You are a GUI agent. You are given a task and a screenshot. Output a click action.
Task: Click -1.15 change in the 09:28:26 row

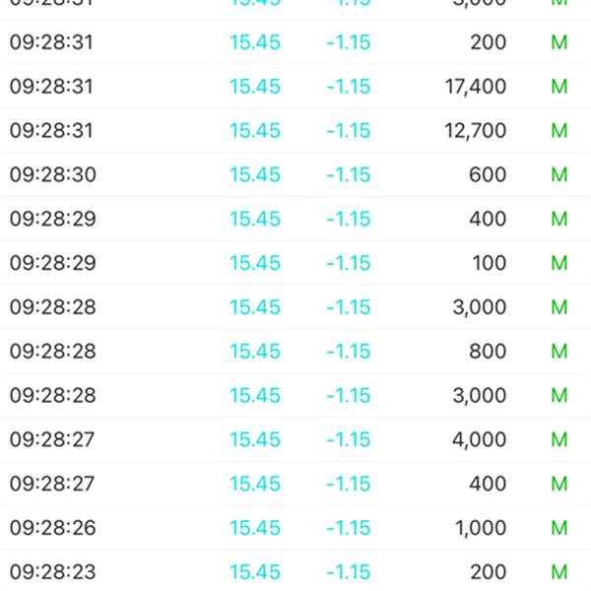tap(348, 528)
